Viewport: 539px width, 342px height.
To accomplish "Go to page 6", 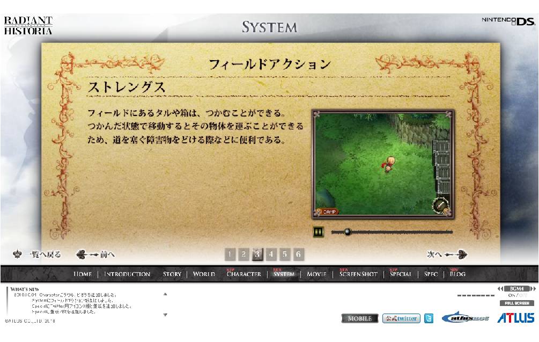I will pos(298,254).
